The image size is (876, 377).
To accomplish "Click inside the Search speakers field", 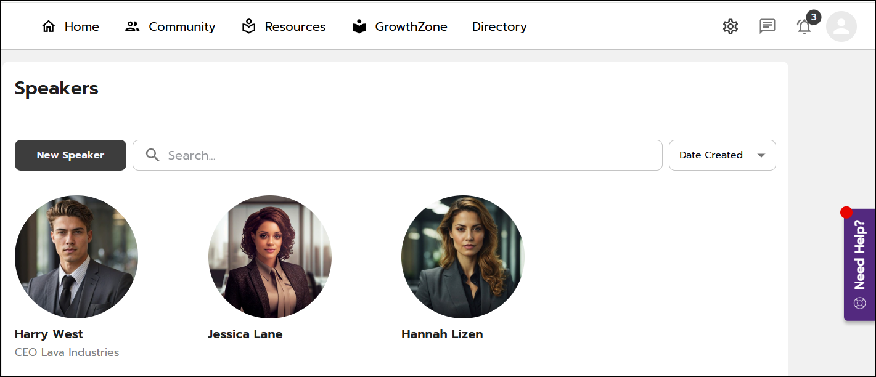I will coord(407,155).
